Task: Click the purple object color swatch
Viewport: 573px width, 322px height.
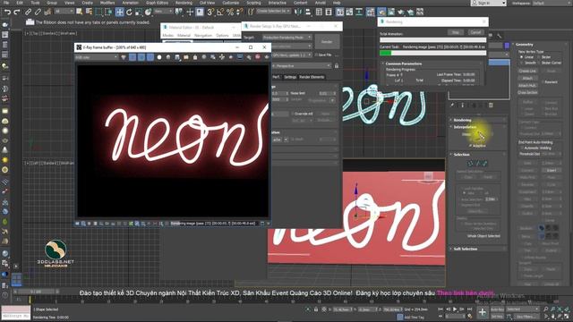Action: point(507,46)
